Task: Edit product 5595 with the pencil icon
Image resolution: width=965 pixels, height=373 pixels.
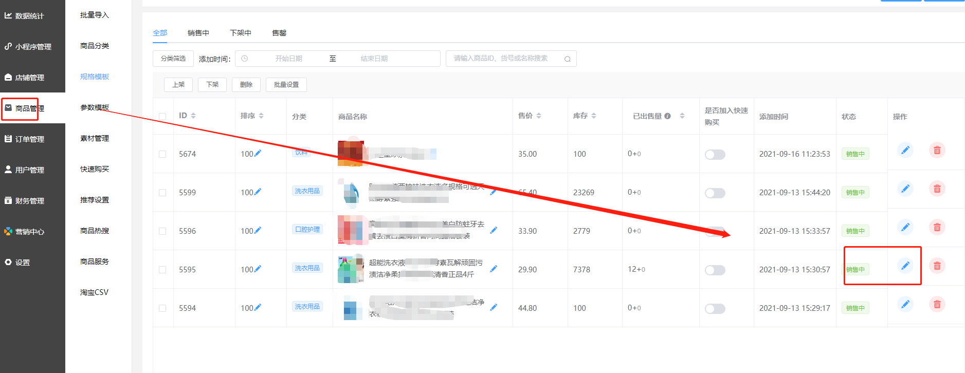Action: [905, 266]
